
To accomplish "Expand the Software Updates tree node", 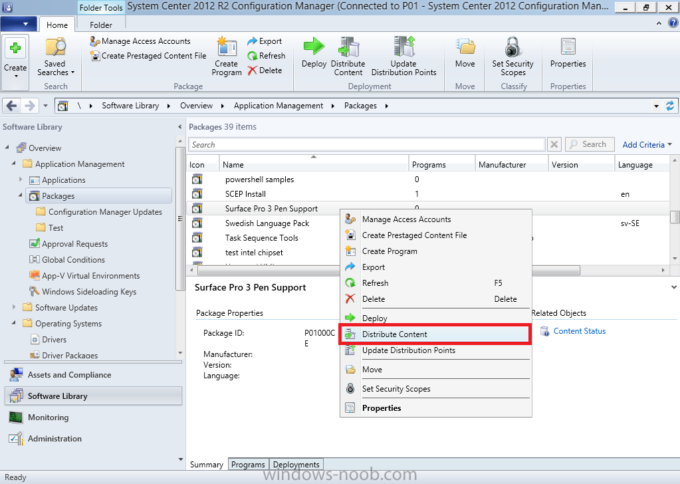I will (14, 306).
